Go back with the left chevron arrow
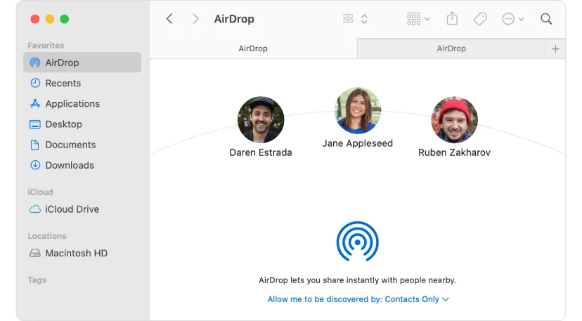 (x=169, y=19)
